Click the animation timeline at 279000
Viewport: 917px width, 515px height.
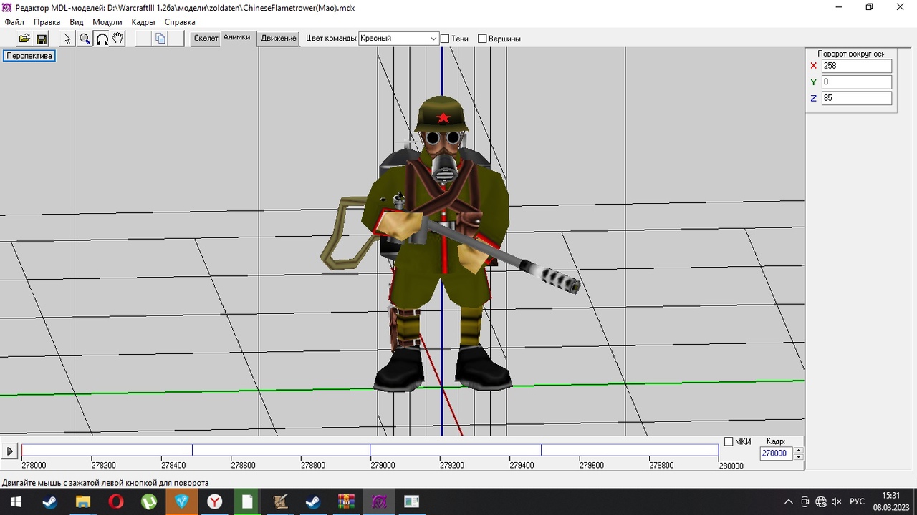[370, 451]
